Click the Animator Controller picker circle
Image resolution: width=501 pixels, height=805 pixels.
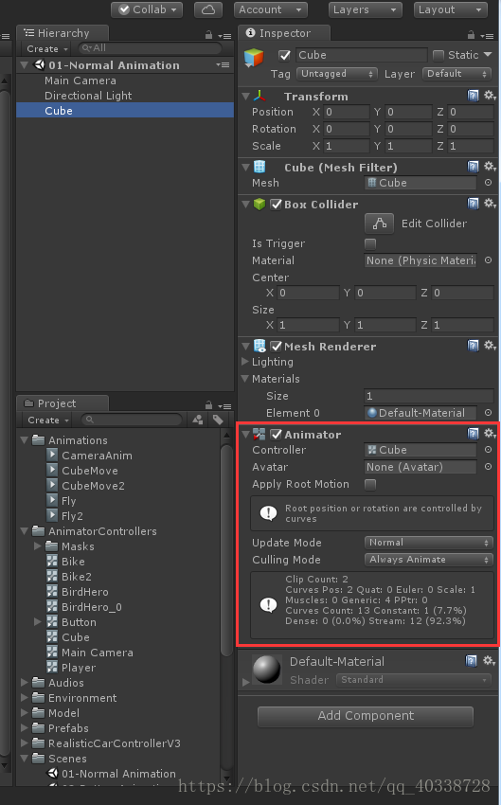tap(488, 449)
